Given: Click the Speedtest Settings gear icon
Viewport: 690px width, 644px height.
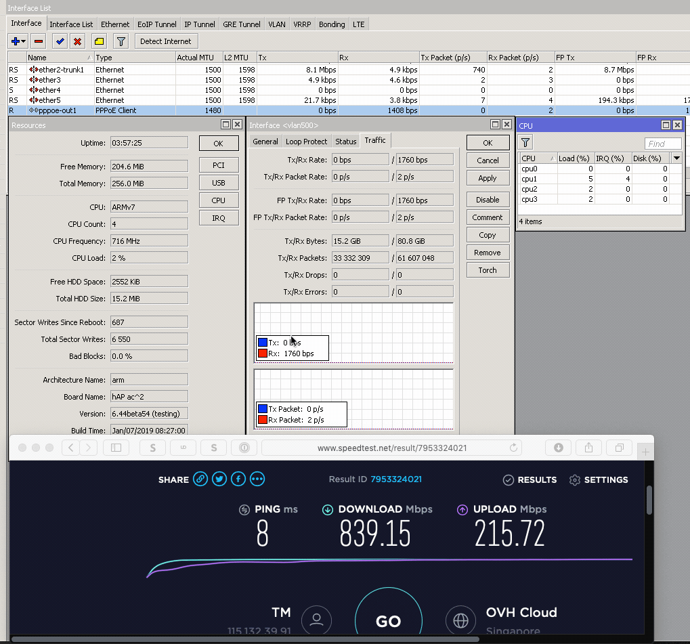Looking at the screenshot, I should (575, 480).
